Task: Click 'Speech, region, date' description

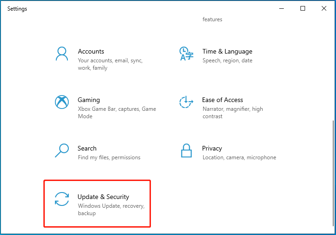Action: coord(228,60)
